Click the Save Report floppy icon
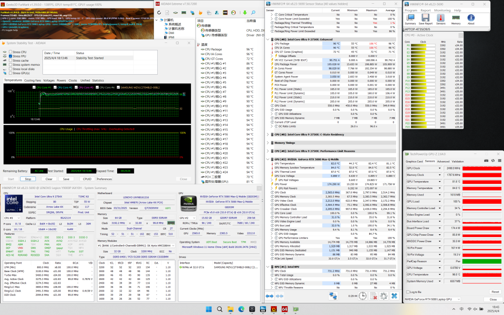Viewport: 504px width, 315px height. (425, 18)
